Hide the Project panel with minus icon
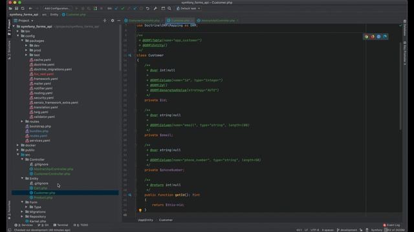The image size is (414, 232). (119, 21)
